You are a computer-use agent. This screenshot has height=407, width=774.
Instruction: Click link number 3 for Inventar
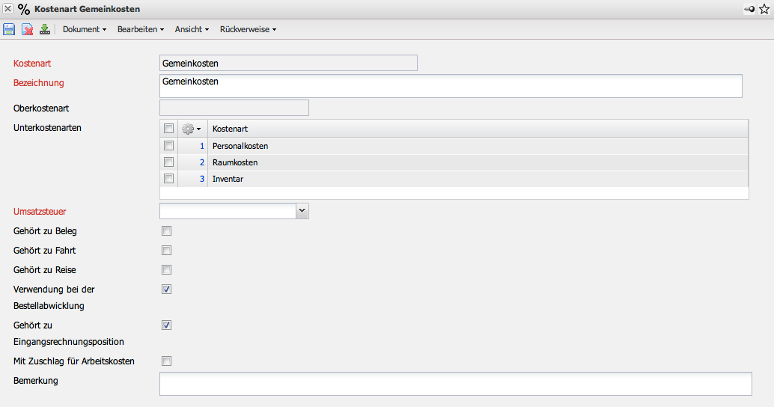point(202,179)
